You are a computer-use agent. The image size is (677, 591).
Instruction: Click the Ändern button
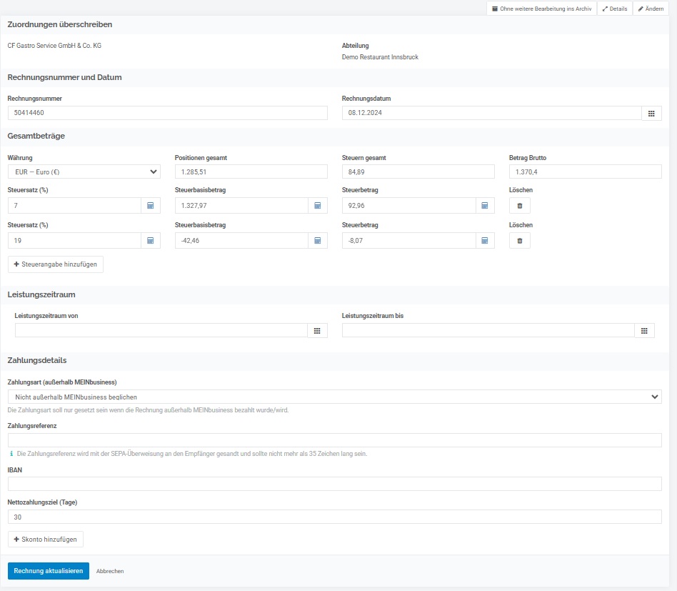tap(651, 9)
